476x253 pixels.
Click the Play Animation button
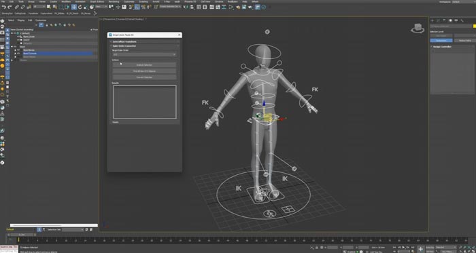(x=403, y=248)
